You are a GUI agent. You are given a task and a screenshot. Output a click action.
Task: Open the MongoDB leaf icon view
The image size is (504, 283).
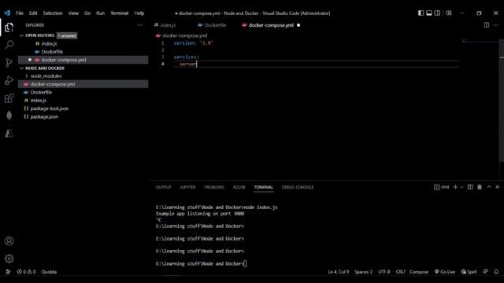(x=9, y=116)
